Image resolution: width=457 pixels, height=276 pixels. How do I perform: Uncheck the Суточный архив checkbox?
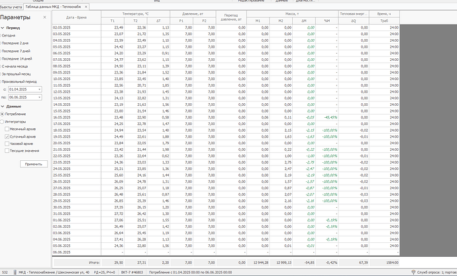click(x=7, y=136)
